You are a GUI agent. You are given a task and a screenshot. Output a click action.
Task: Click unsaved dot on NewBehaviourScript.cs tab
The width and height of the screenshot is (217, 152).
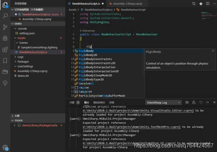tap(103, 4)
